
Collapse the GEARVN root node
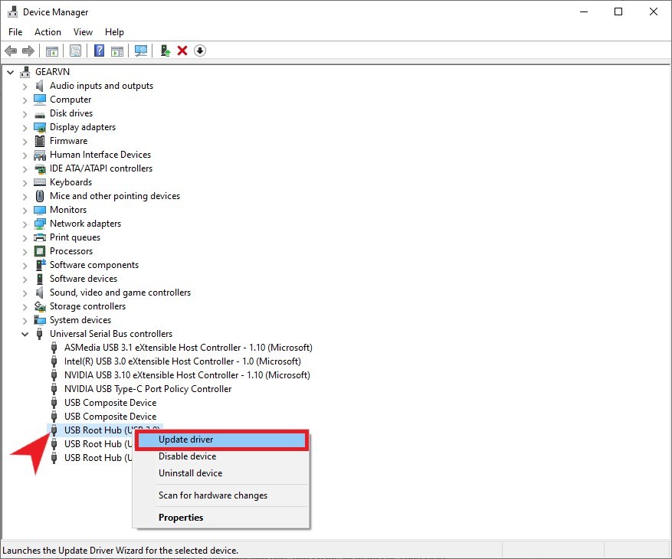coord(11,72)
